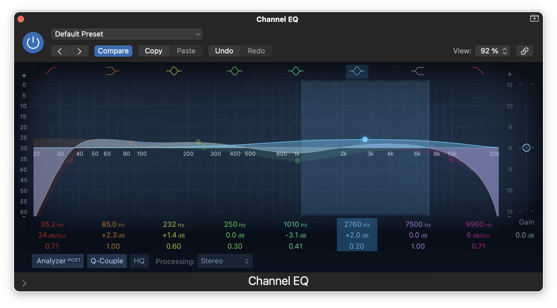Click the Redo button
Viewport: 557px width, 308px height.
[256, 51]
